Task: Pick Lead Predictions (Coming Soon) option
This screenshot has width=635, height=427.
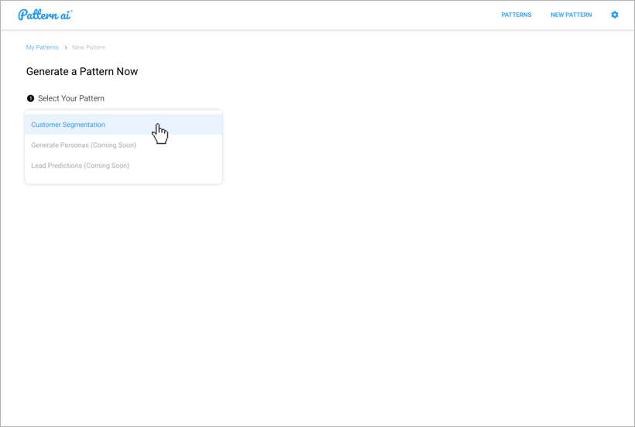Action: 80,166
